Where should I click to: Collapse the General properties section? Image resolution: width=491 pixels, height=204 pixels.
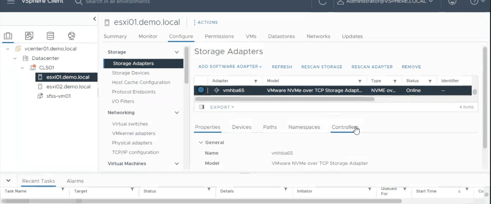[201, 143]
